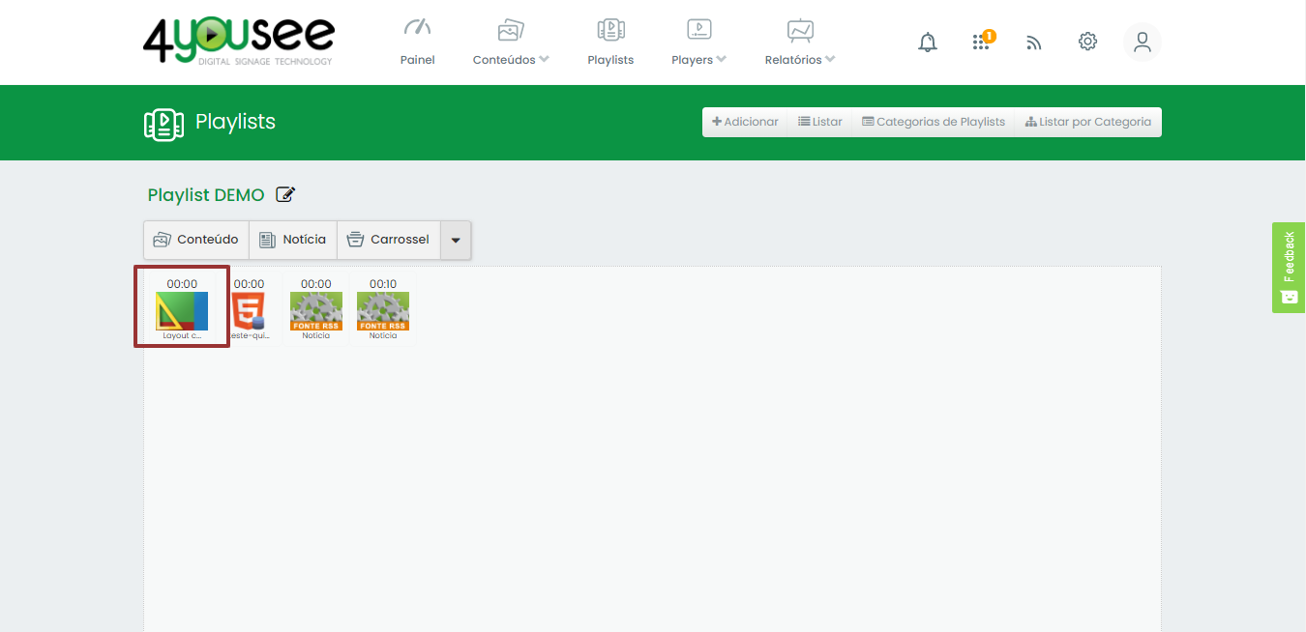Click the Playlist DEMO title

206,194
